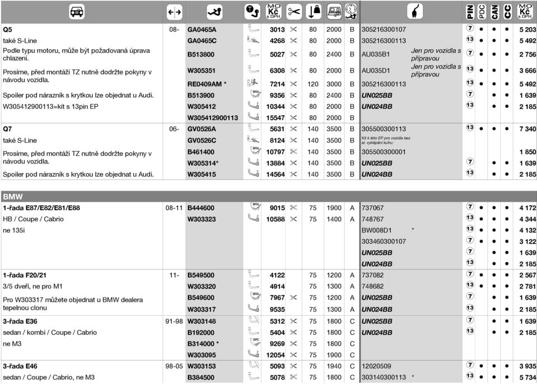Click the scissors icon in the GA0465A row

[294, 30]
